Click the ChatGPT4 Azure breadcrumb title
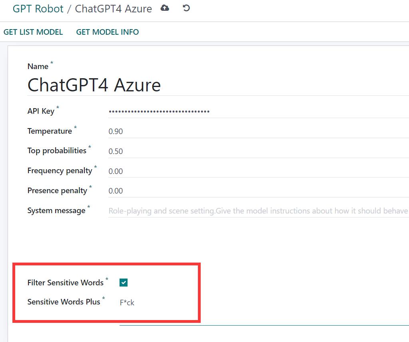The image size is (409, 342). point(114,9)
